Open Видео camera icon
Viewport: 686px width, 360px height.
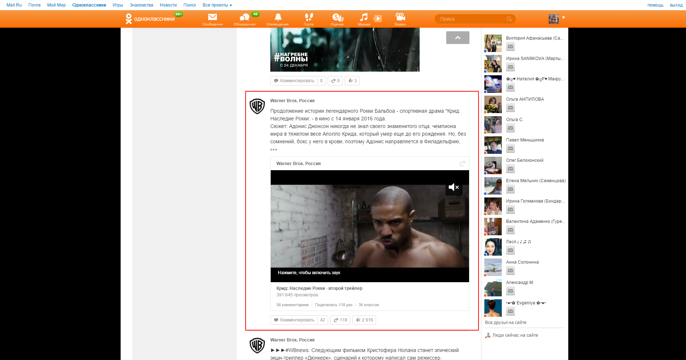click(400, 17)
